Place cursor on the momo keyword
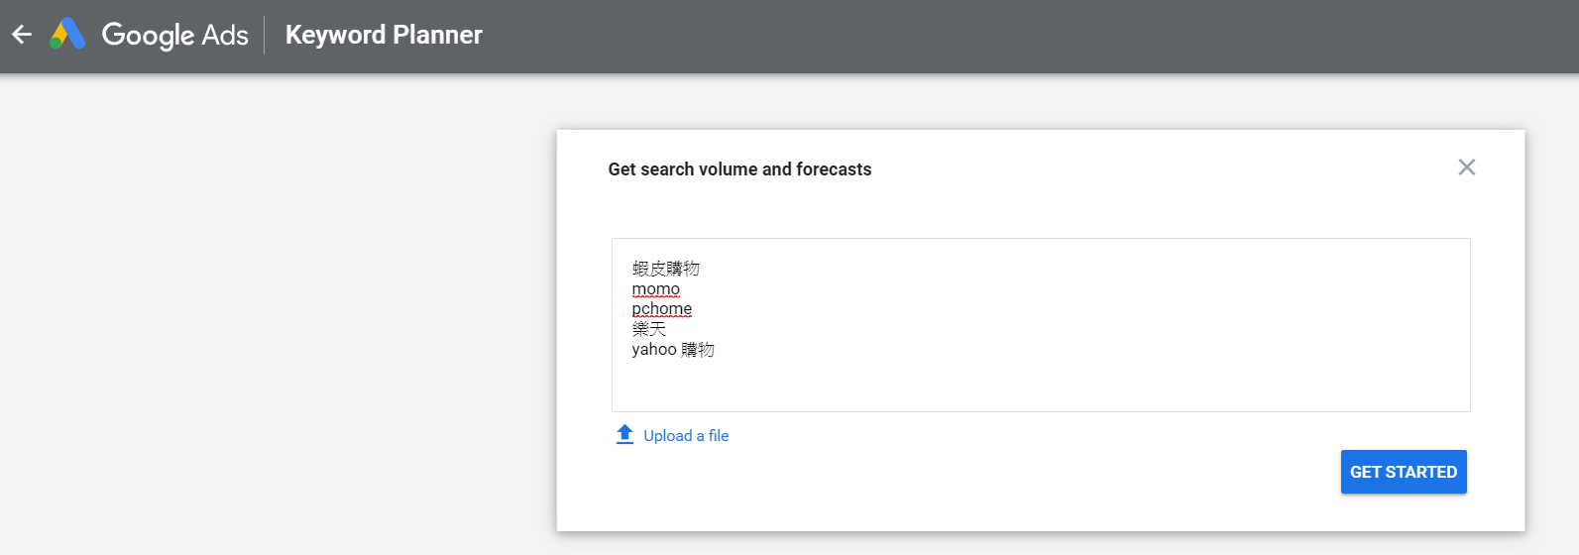Viewport: 1579px width, 555px height. click(x=656, y=289)
